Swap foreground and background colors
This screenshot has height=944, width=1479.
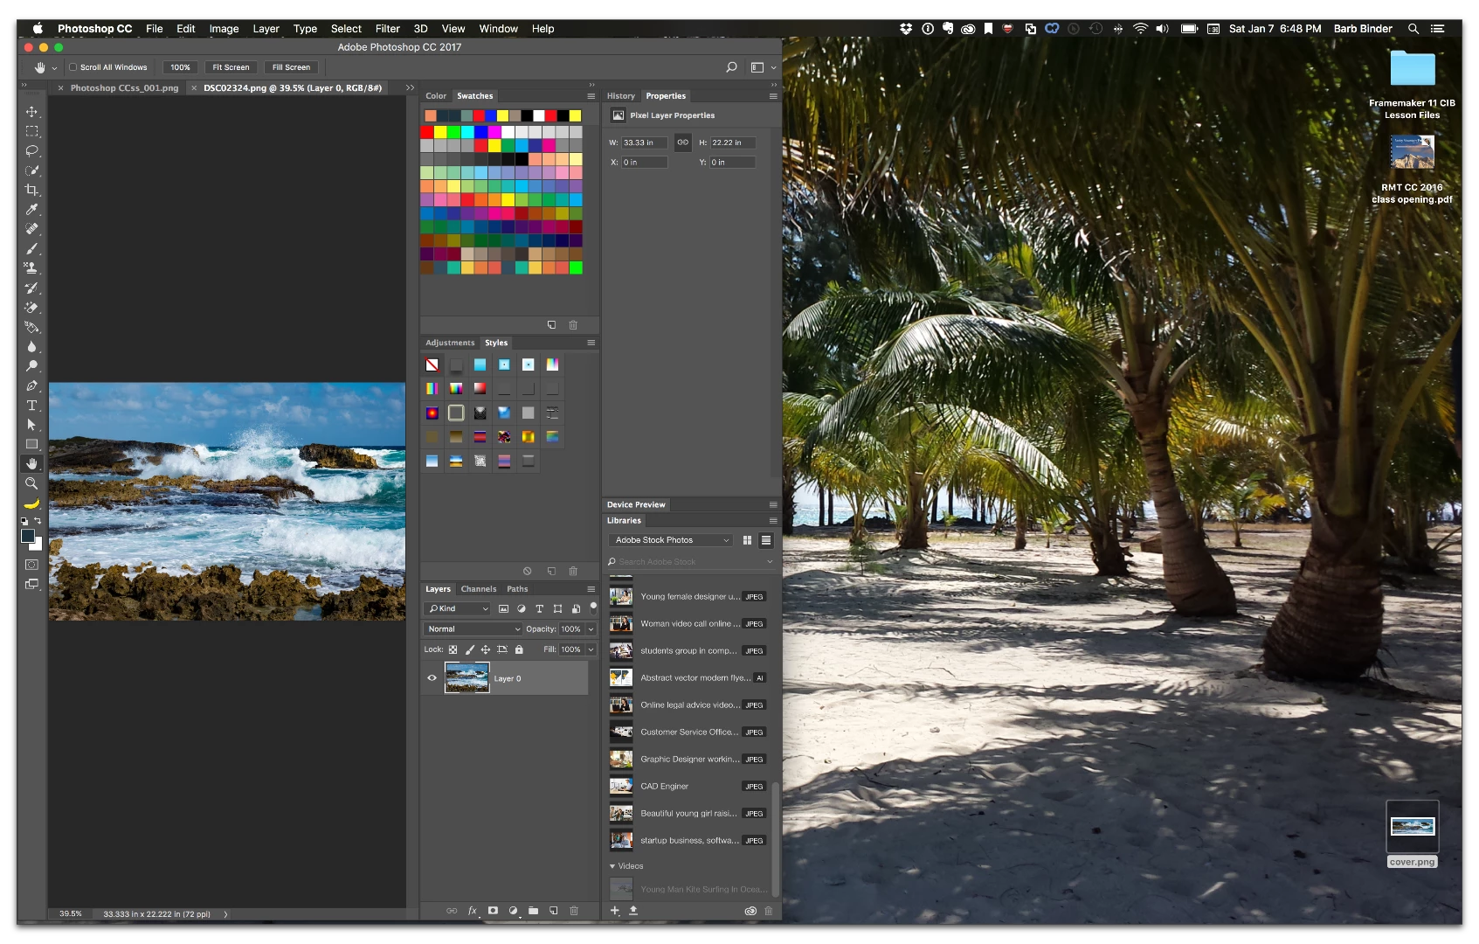coord(38,521)
